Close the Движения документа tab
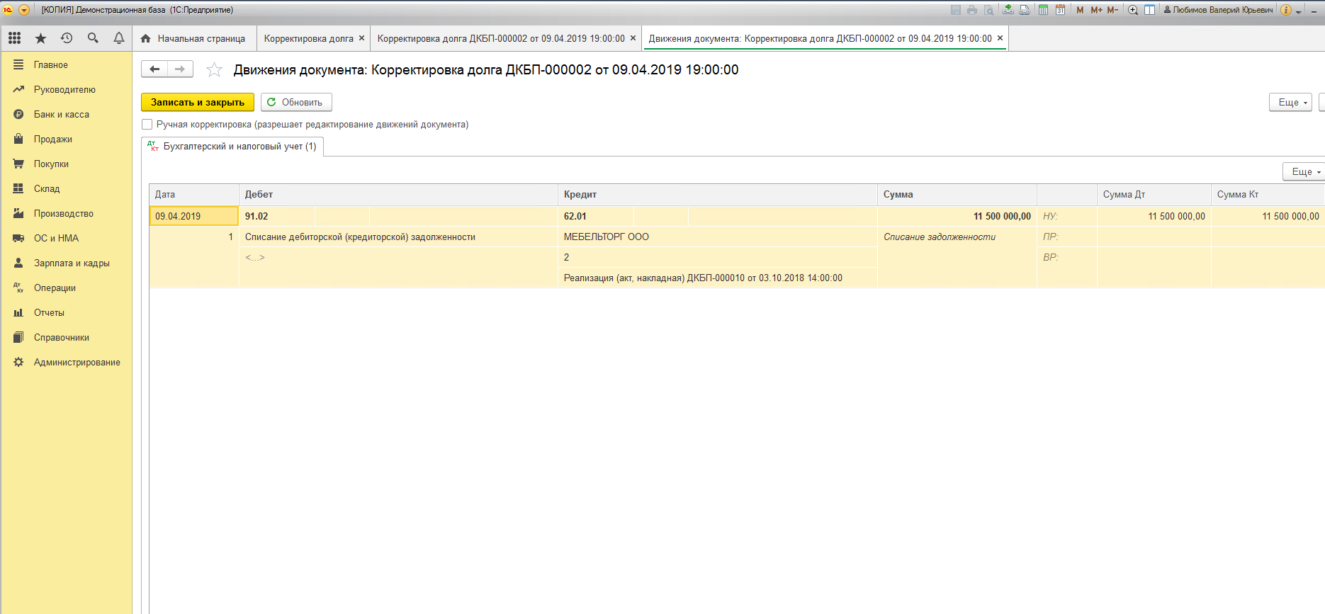Screen dimensions: 1325x614 [x=1000, y=38]
